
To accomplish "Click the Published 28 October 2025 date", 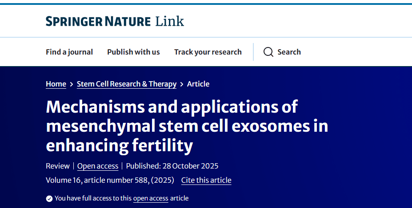I will click(172, 166).
